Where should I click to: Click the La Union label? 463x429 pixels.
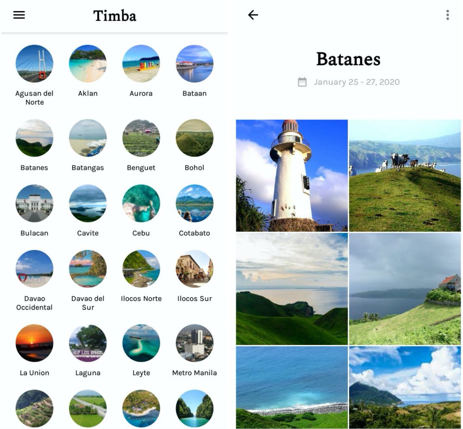[x=35, y=373]
